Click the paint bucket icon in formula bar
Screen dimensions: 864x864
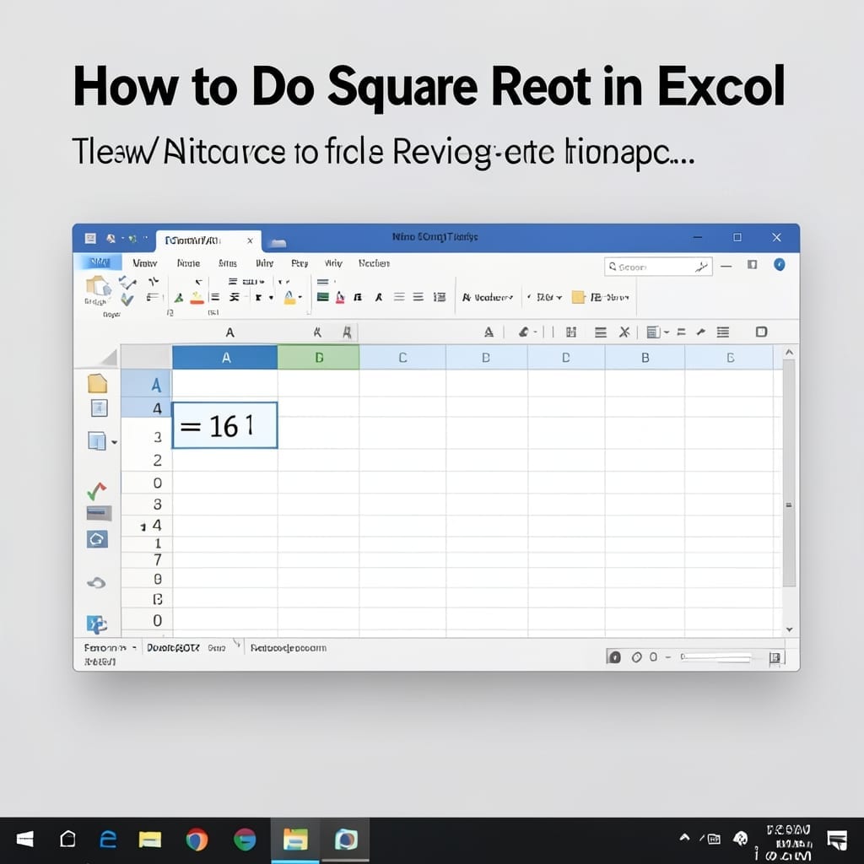click(523, 332)
